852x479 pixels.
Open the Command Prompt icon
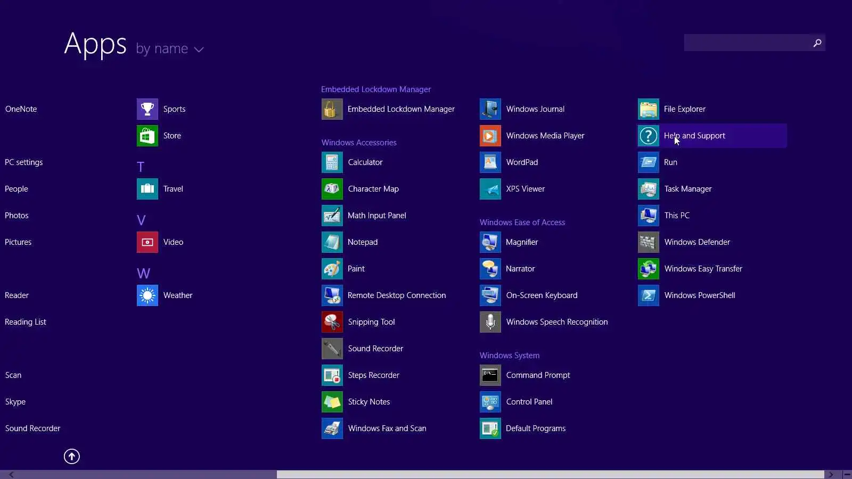click(490, 375)
